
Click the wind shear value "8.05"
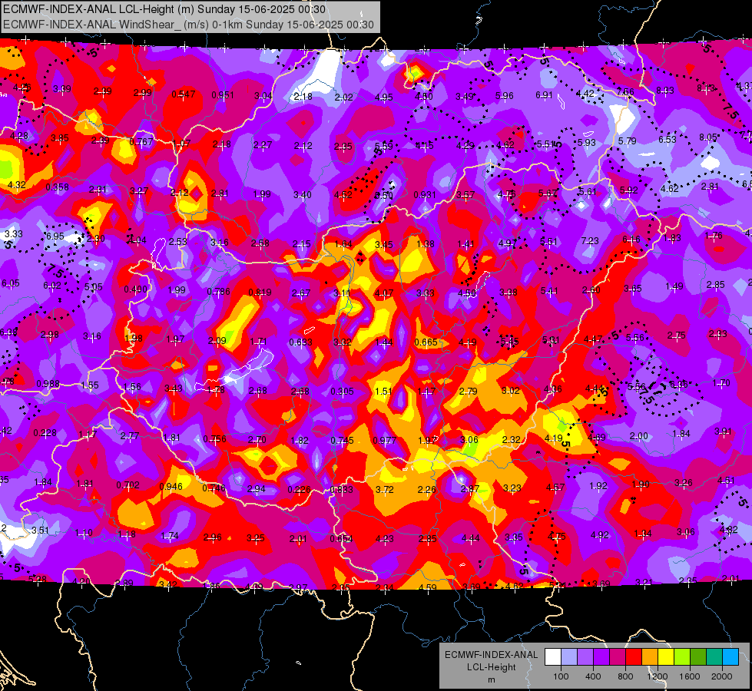(708, 137)
